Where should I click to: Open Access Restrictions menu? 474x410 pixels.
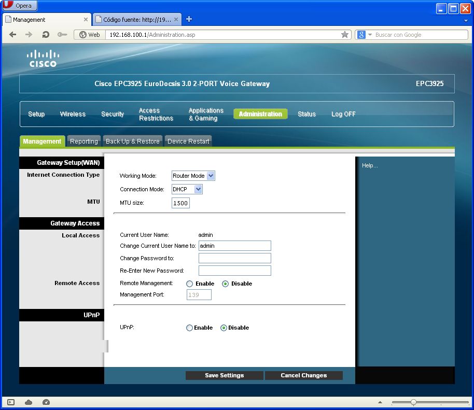[156, 114]
